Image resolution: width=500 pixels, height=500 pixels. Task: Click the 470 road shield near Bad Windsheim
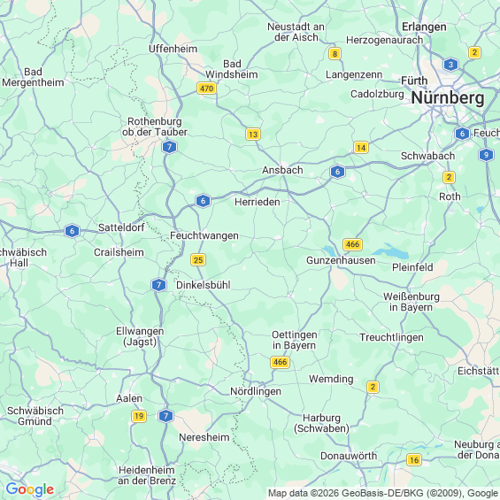(x=206, y=88)
